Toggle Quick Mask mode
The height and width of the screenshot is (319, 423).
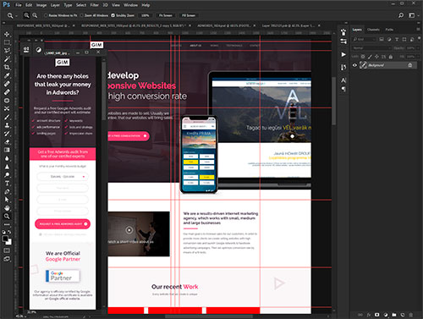(x=7, y=250)
